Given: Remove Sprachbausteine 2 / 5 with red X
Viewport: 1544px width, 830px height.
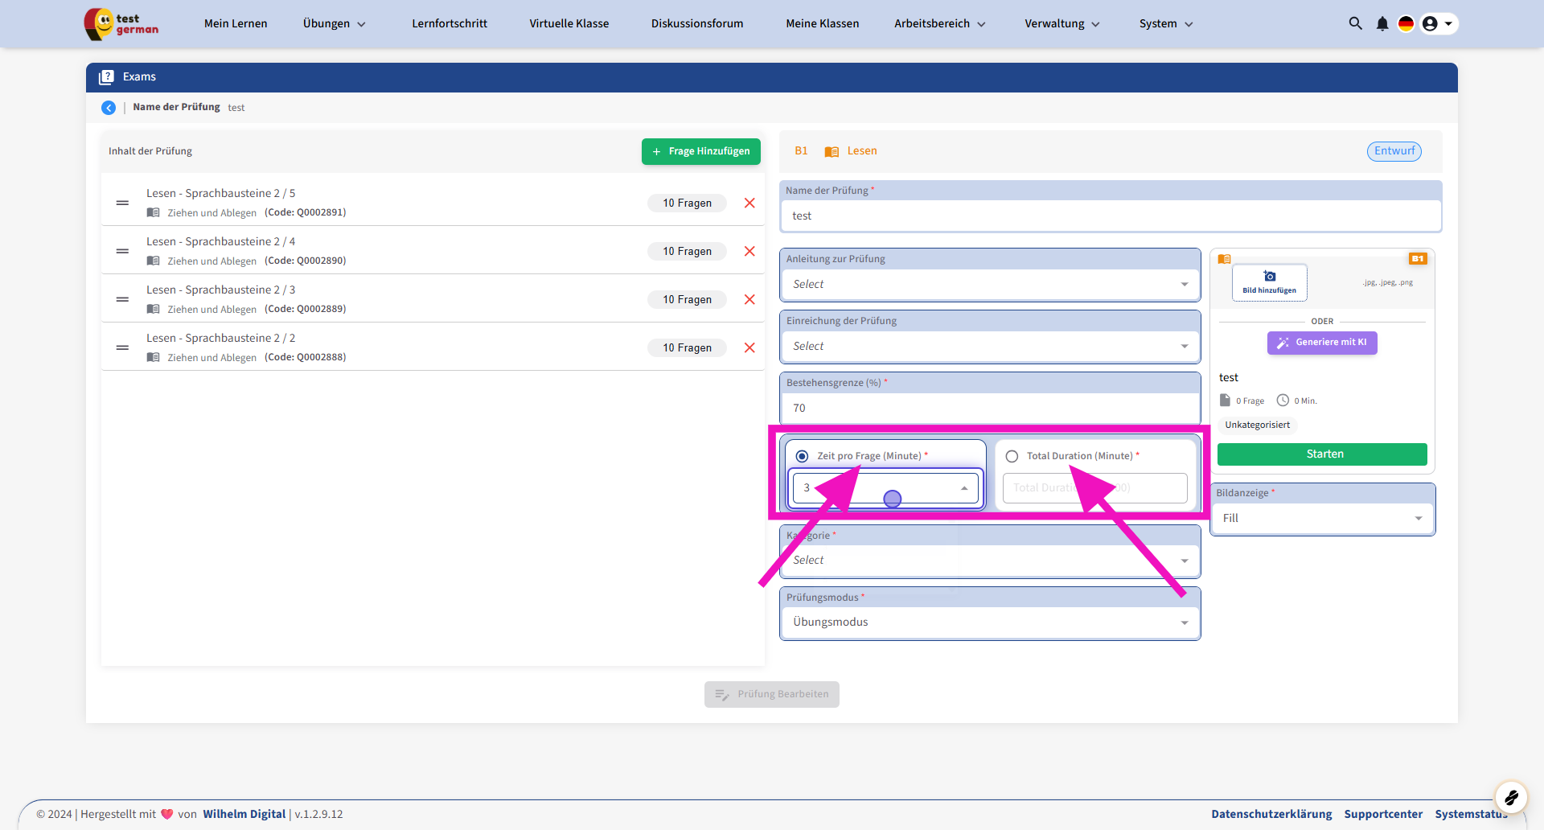Looking at the screenshot, I should [749, 203].
